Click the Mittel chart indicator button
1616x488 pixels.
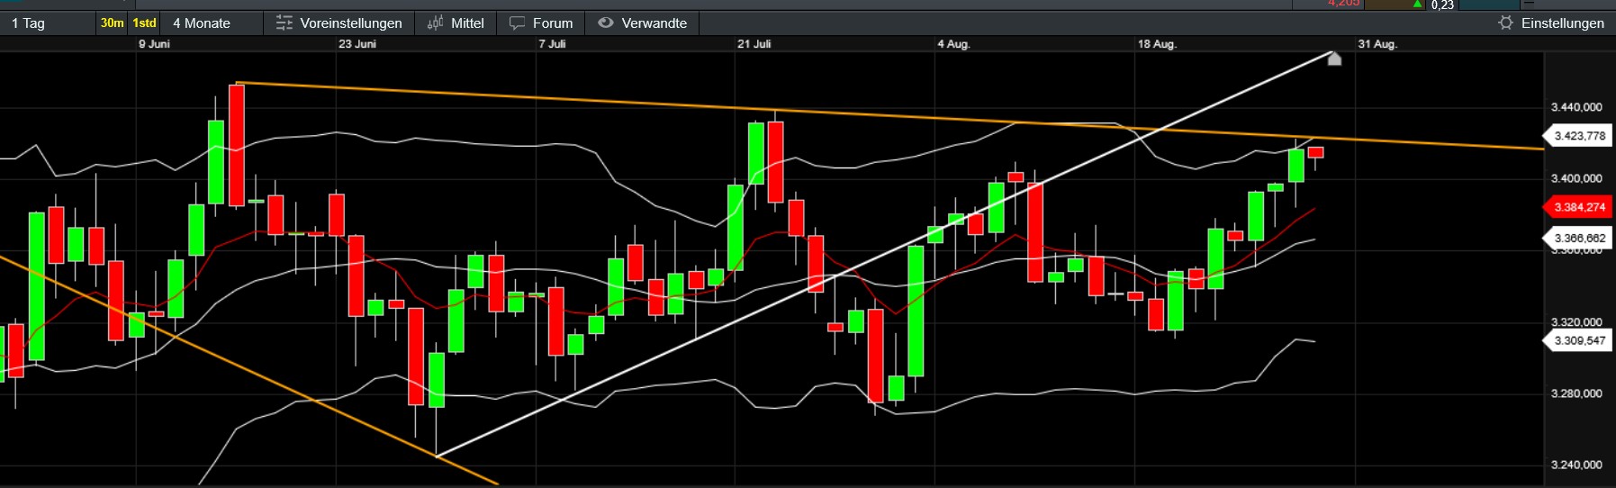point(456,23)
